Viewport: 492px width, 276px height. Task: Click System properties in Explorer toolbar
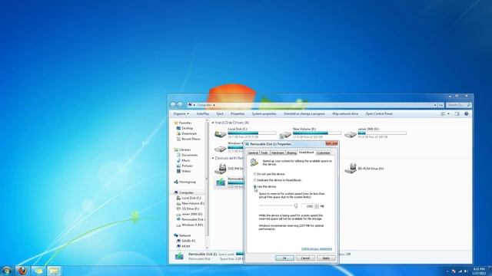coord(264,114)
